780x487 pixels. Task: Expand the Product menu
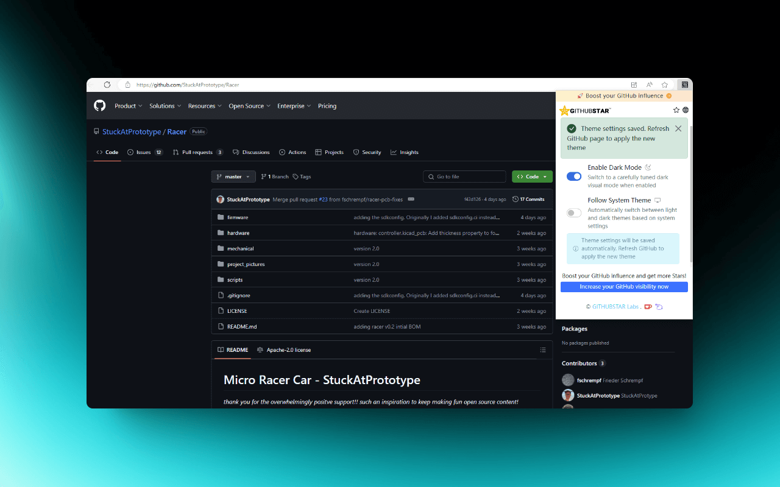pyautogui.click(x=129, y=106)
